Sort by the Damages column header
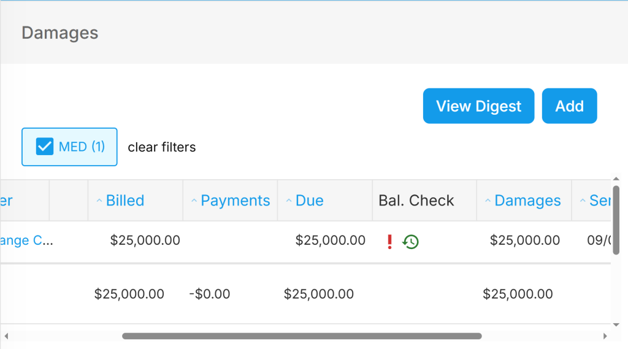The image size is (628, 349). [527, 201]
